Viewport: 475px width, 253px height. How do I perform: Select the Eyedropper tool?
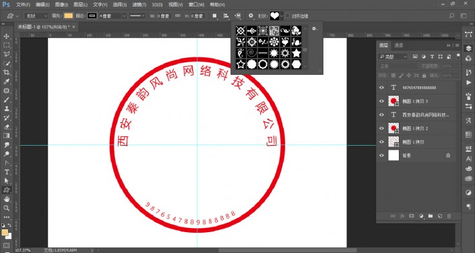pos(6,82)
